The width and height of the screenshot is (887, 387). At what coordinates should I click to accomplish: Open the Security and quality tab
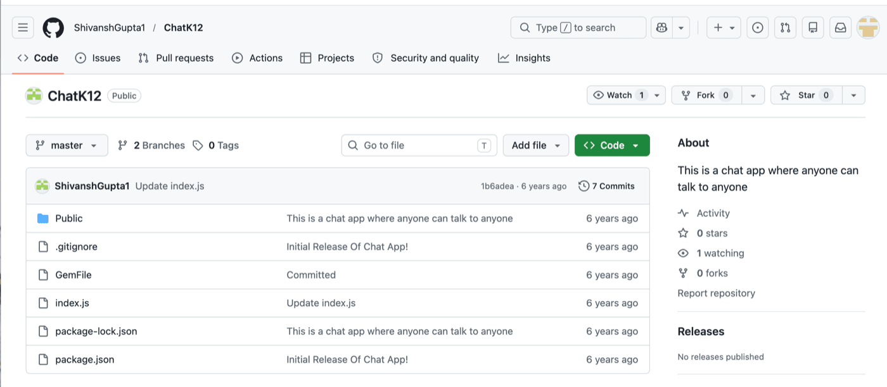click(426, 58)
